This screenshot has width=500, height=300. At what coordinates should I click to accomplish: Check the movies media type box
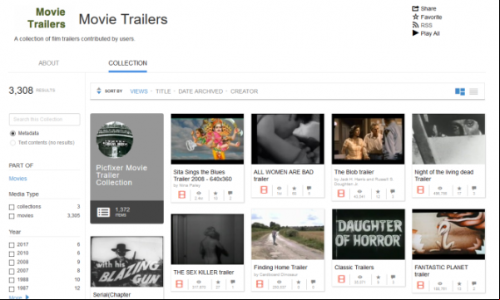pos(12,216)
